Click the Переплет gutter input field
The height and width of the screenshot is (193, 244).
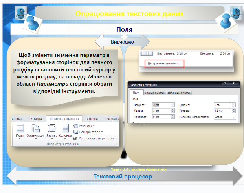tap(161, 117)
